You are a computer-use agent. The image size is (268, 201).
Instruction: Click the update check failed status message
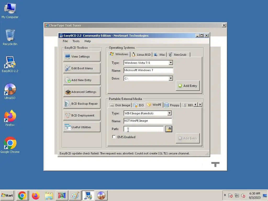(x=124, y=153)
